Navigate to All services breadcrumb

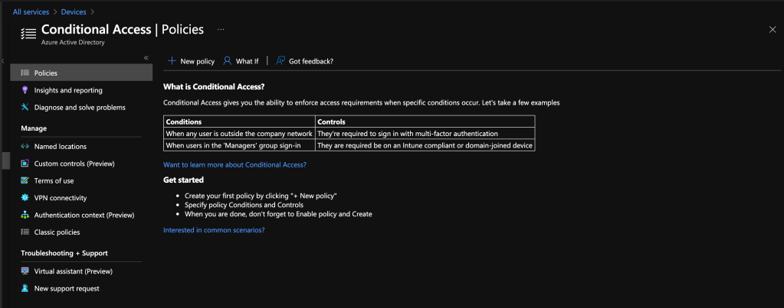coord(31,11)
